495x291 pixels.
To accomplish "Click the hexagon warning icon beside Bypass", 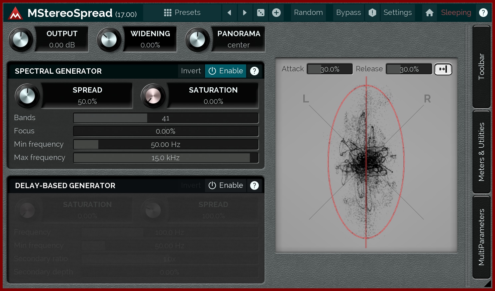I will (372, 13).
